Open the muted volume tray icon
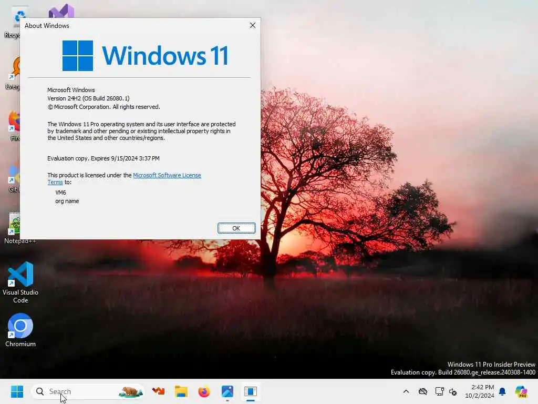Image resolution: width=538 pixels, height=404 pixels. (453, 391)
